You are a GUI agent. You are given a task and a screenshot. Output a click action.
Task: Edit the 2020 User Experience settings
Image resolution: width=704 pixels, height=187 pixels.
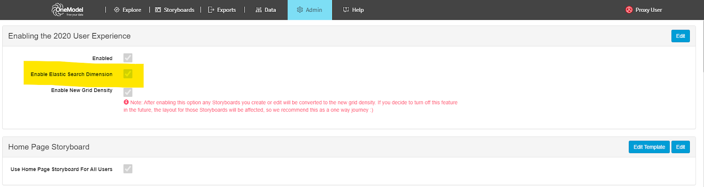pos(680,36)
